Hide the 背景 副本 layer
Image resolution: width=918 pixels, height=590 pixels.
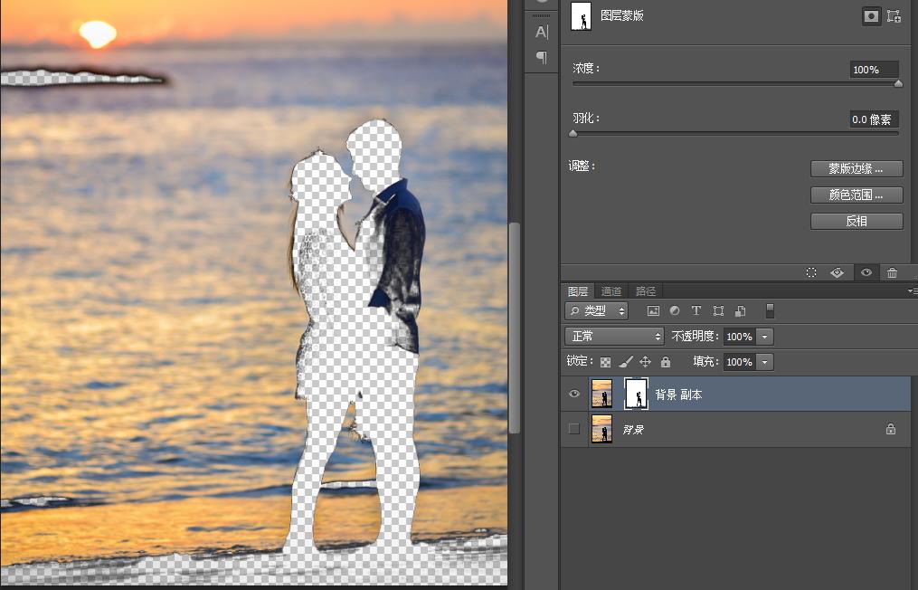(573, 394)
